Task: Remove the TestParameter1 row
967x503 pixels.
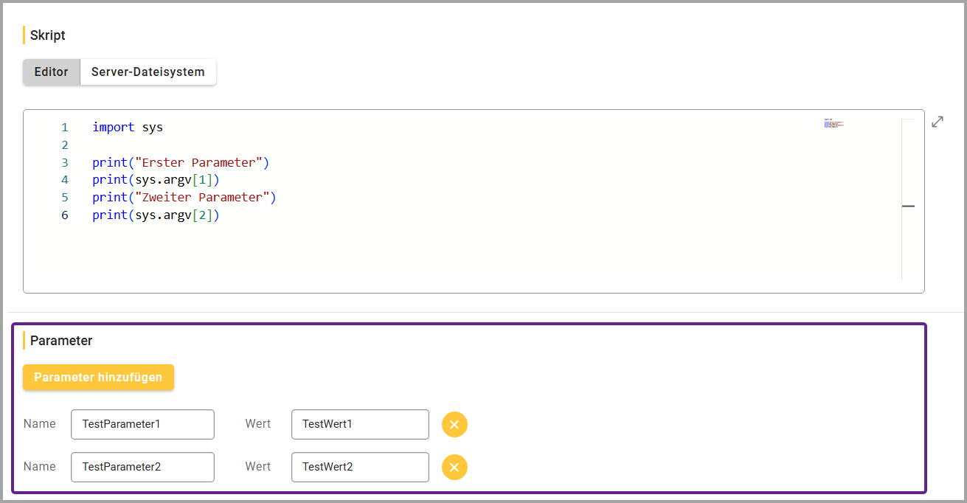Action: [454, 425]
